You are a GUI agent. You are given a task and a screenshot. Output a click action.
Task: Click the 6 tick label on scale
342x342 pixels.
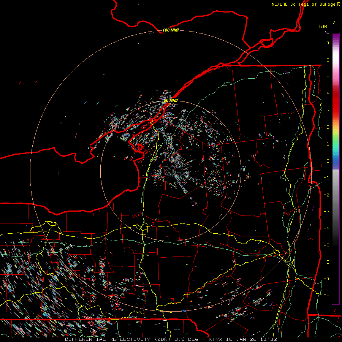click(x=328, y=60)
